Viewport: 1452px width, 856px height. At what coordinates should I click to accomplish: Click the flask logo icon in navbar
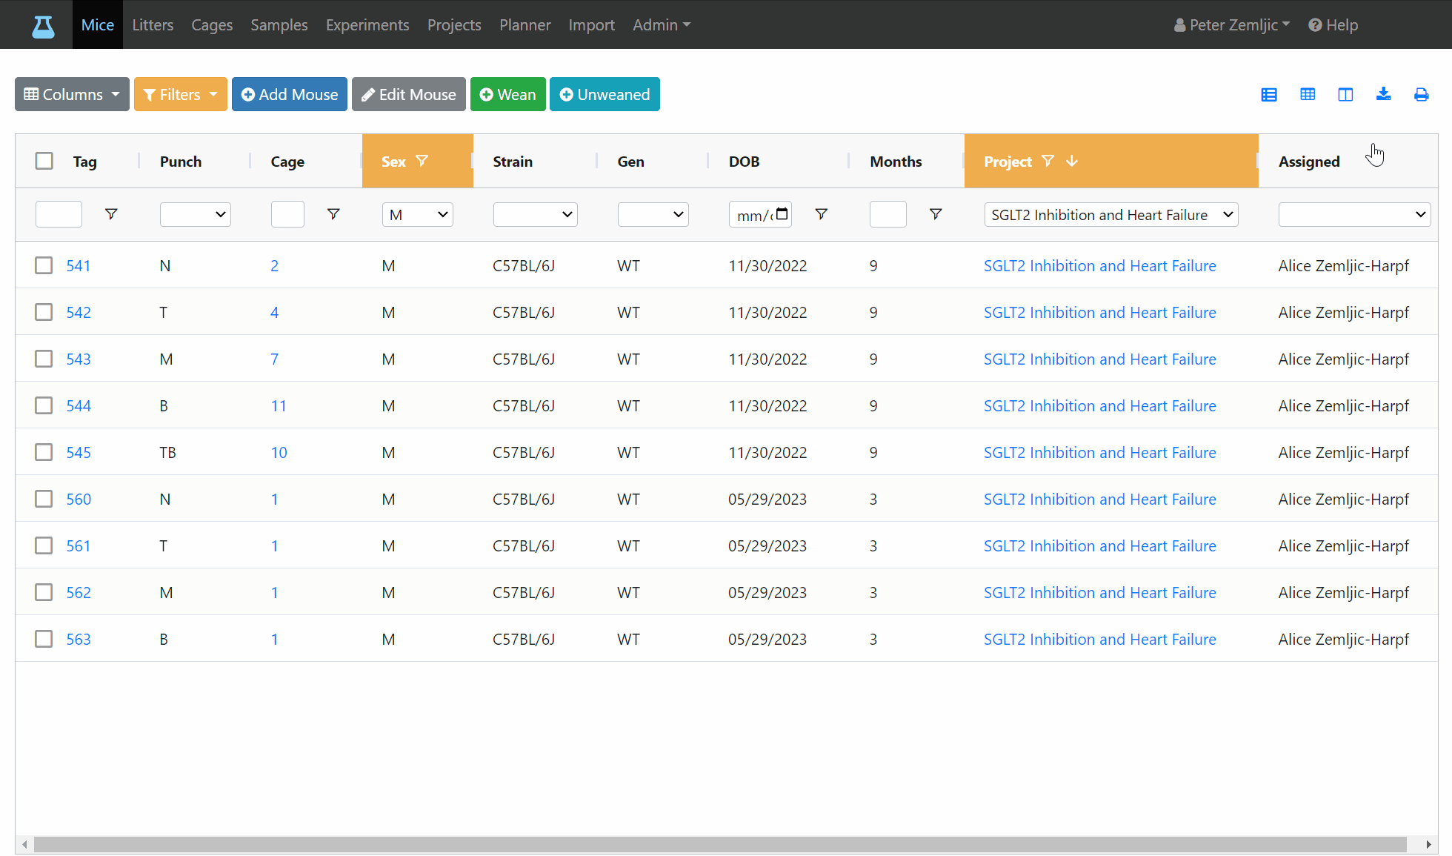coord(43,26)
